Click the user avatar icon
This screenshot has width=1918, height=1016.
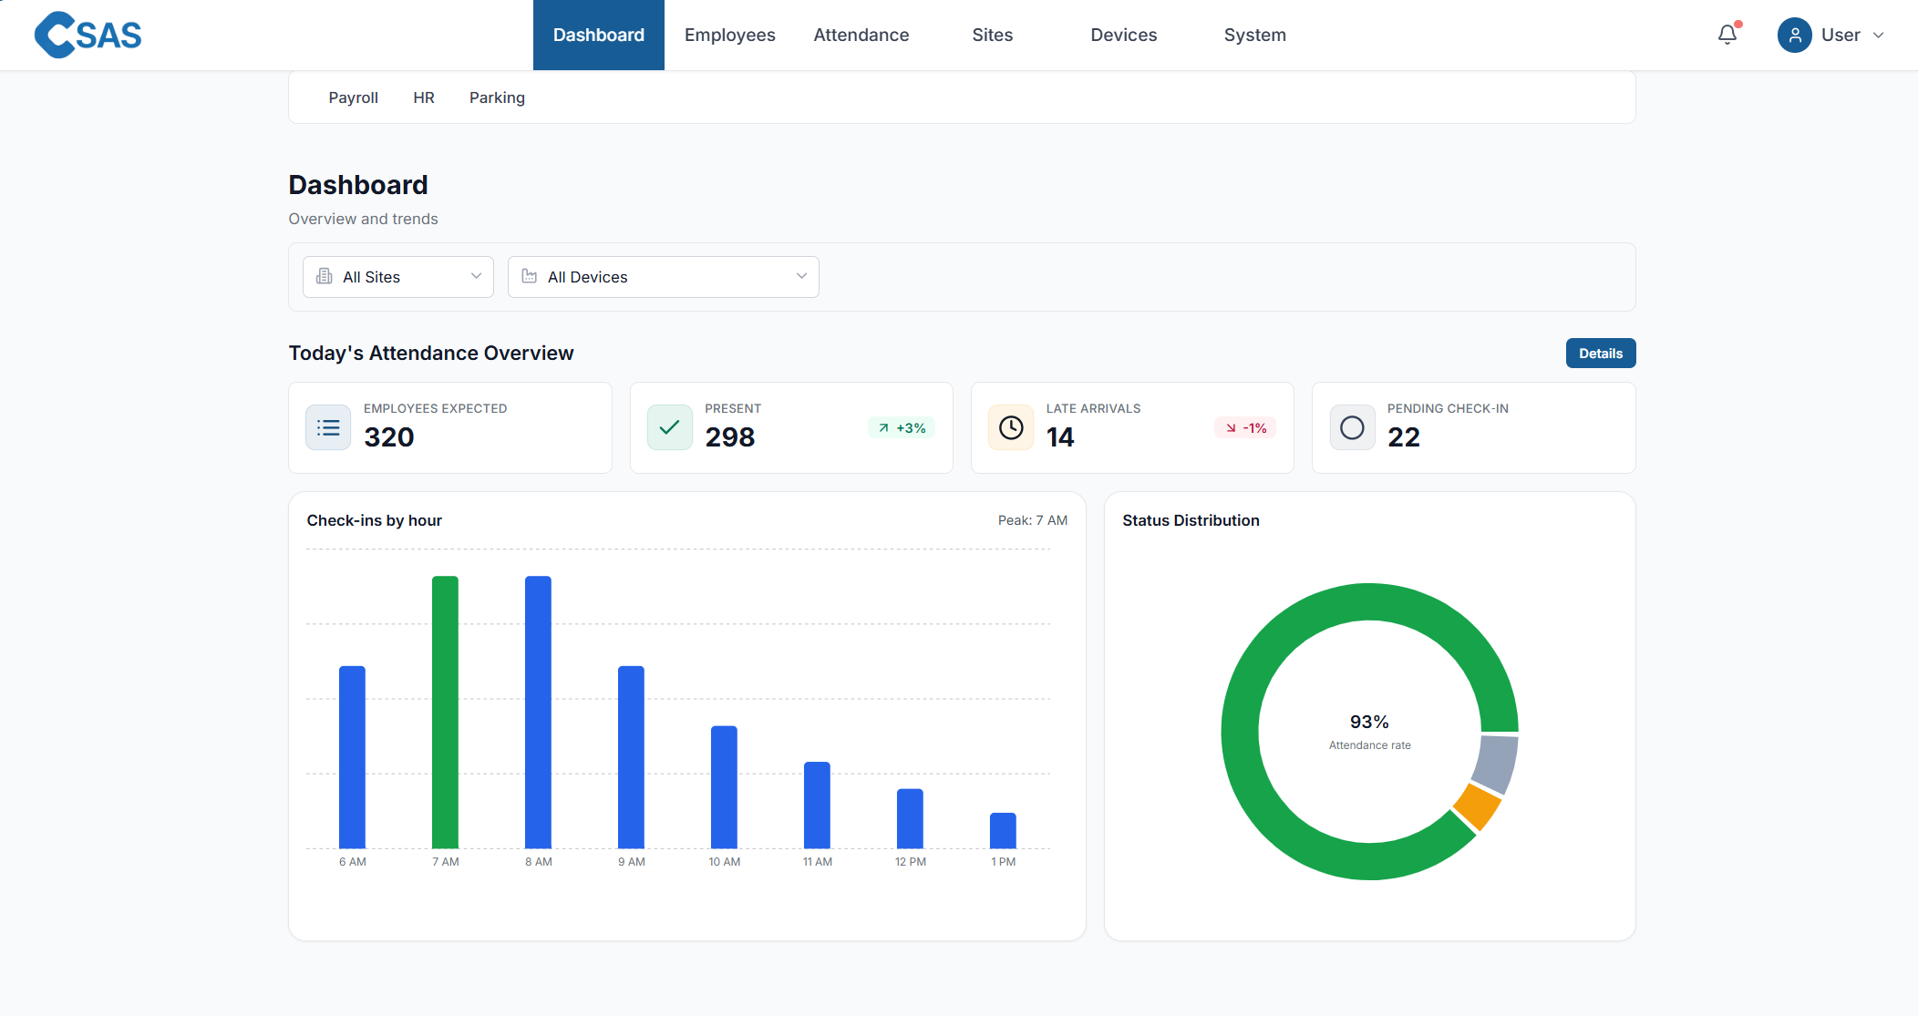point(1794,35)
